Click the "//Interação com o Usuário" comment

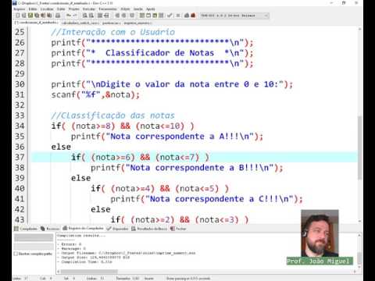pos(113,32)
